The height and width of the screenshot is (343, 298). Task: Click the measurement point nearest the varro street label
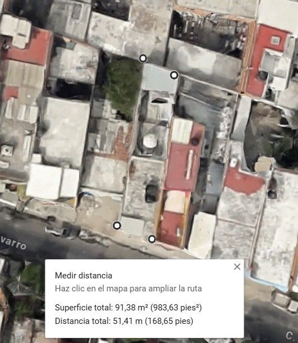tap(117, 225)
